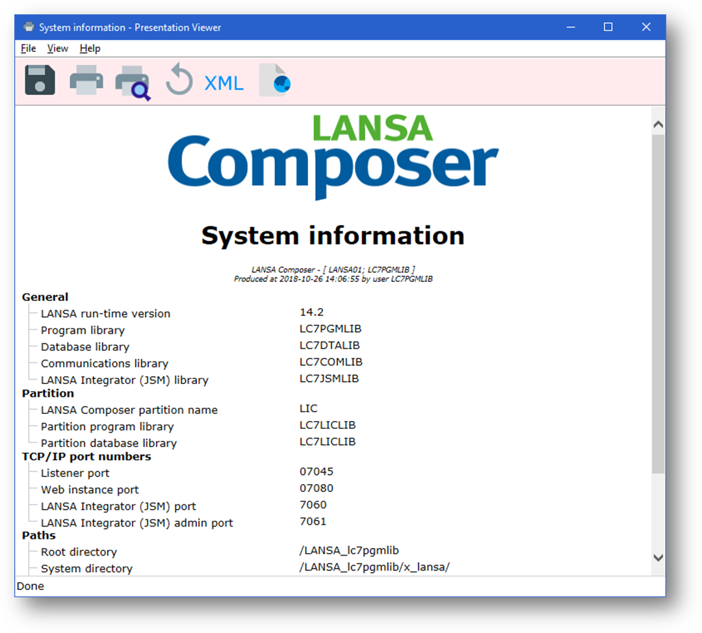The height and width of the screenshot is (633, 702).
Task: Click the scrollbar up arrow
Action: (658, 124)
